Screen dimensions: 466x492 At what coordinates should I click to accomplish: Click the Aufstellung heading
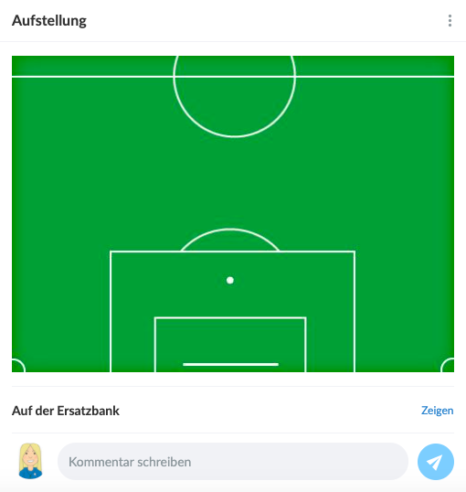(x=49, y=21)
